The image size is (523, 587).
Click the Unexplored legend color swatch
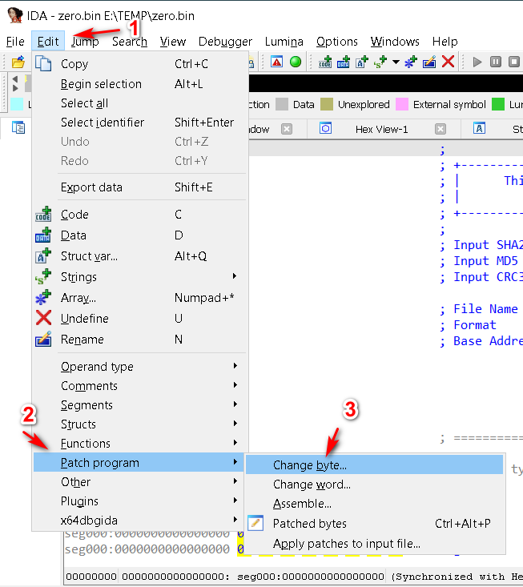[327, 104]
